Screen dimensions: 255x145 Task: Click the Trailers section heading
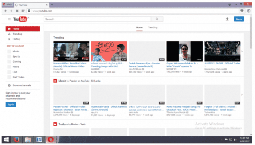point(63,124)
